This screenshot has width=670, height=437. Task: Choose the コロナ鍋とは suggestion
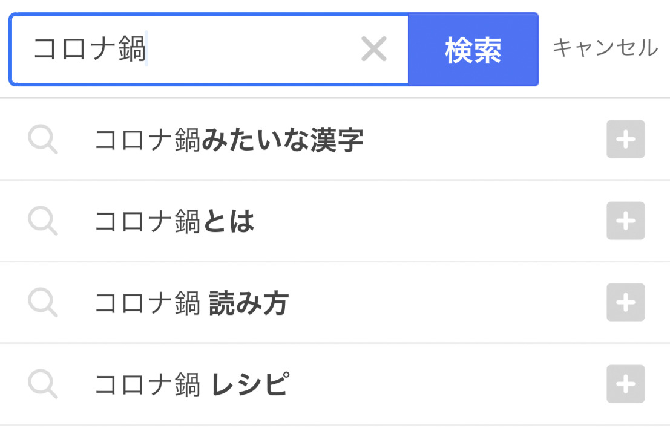174,222
